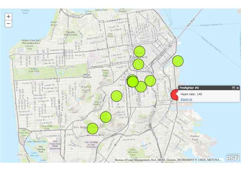241x171 pixels.
Task: Close the Firefighter #0 popup
Action: [x=238, y=88]
